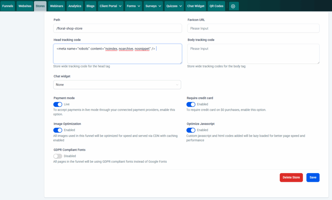Open the Websites tab

pos(25,6)
